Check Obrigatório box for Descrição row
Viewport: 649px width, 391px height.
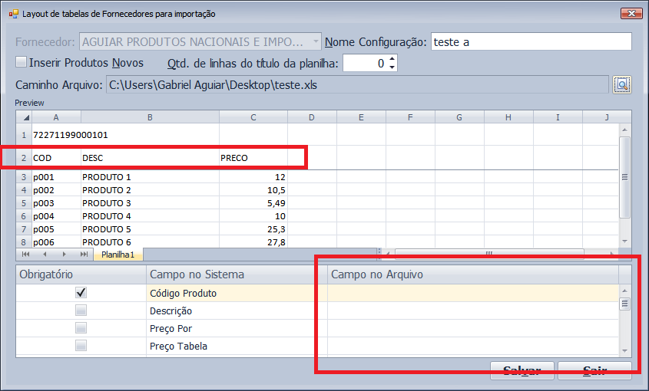(x=81, y=310)
